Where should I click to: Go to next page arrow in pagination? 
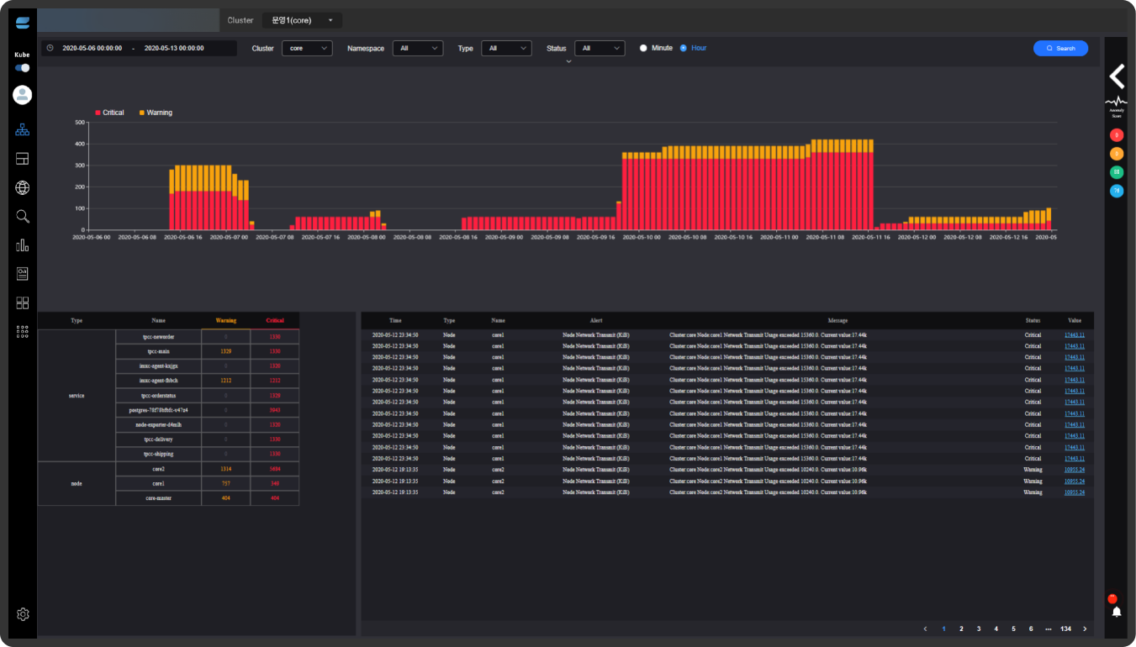[1085, 629]
